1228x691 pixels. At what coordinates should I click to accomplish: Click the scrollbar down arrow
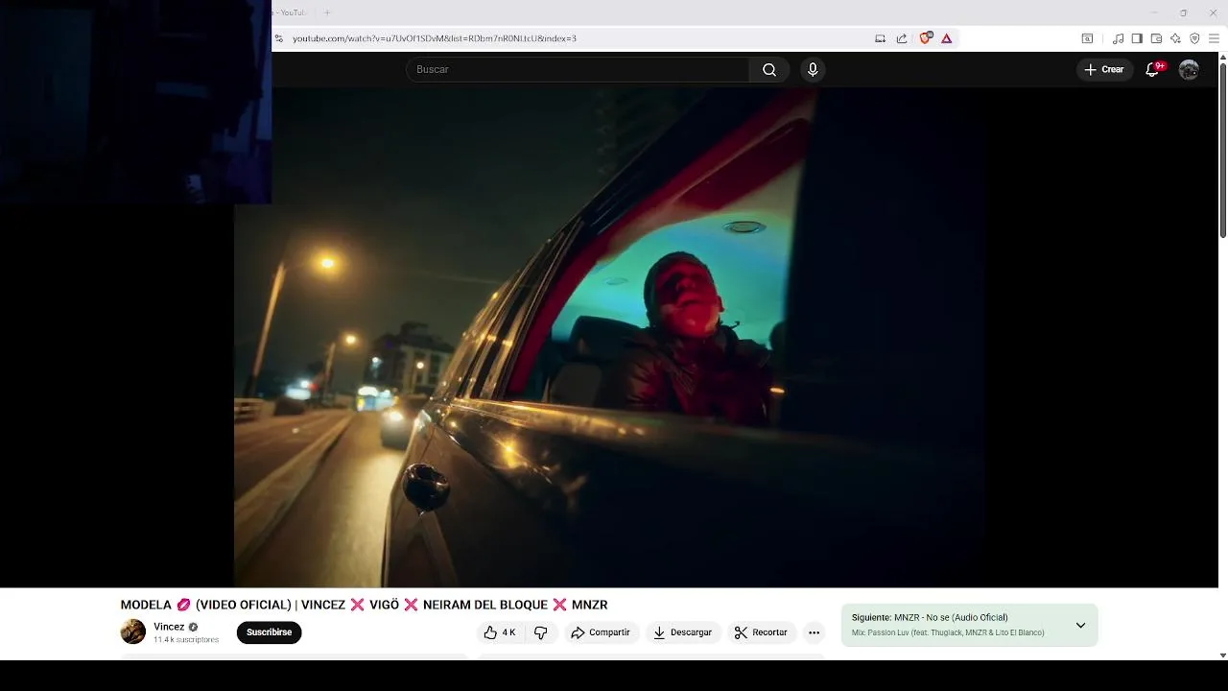click(1222, 655)
